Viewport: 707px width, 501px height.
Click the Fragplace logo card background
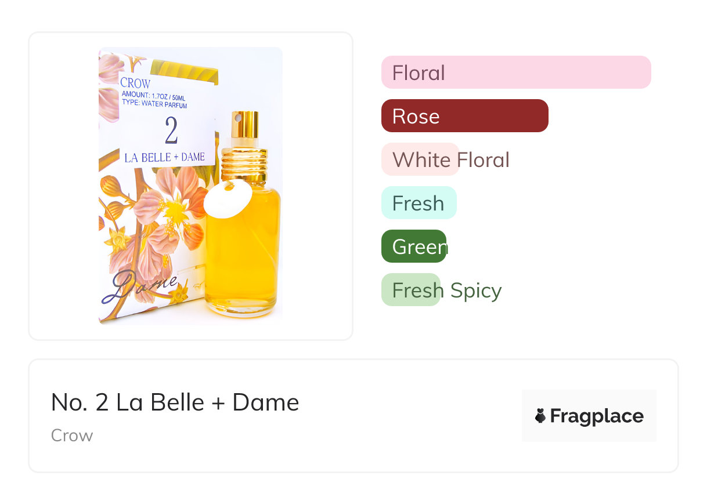click(x=589, y=416)
